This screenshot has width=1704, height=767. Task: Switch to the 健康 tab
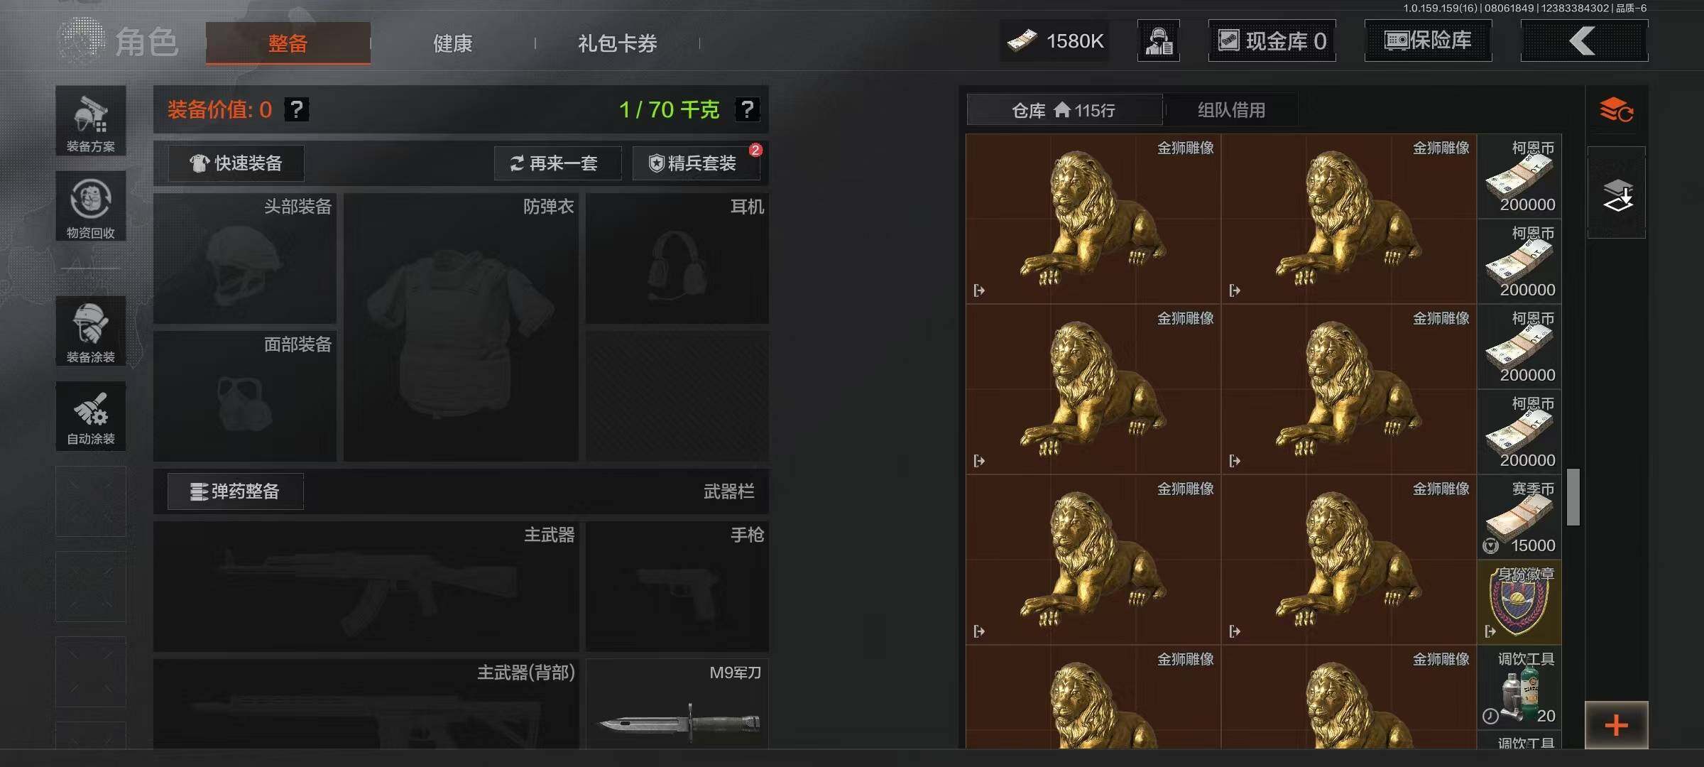click(x=452, y=43)
